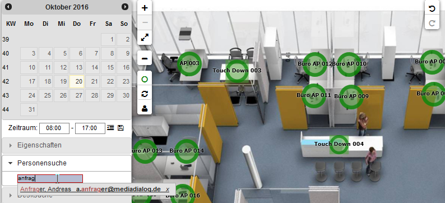The height and width of the screenshot is (203, 445).
Task: Click the refresh arrows icon
Action: (145, 94)
